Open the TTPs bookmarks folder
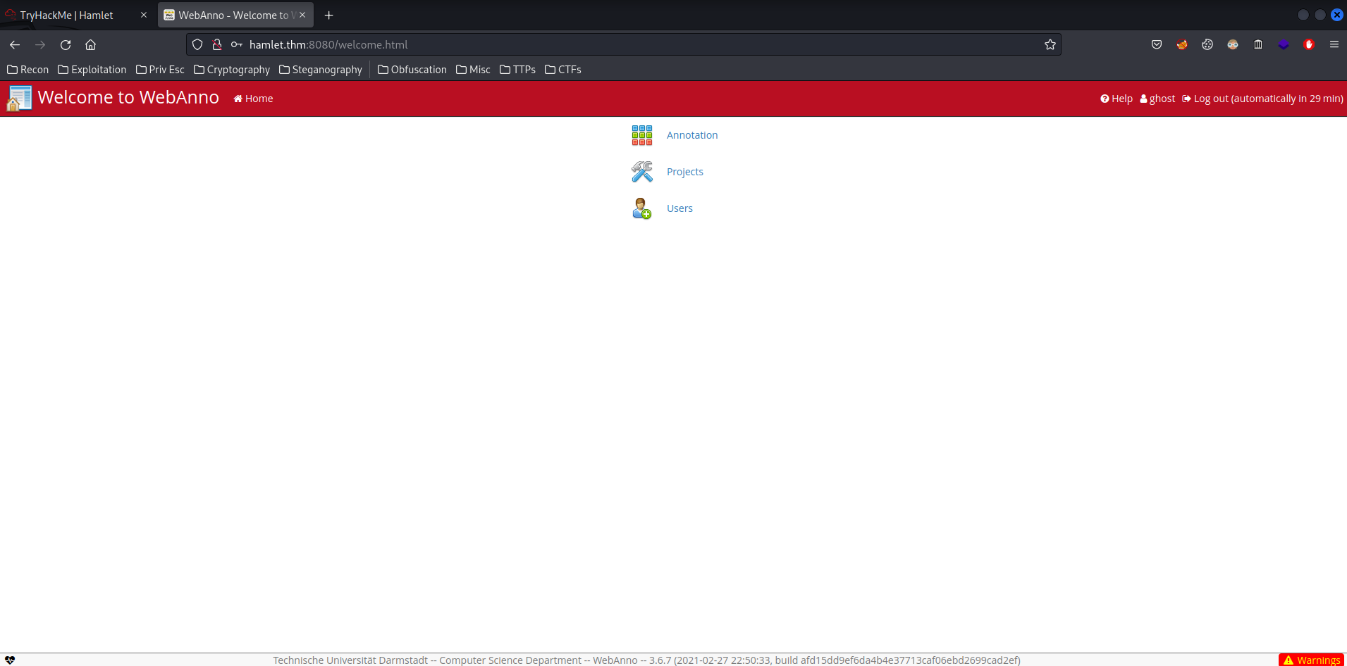Image resolution: width=1347 pixels, height=666 pixels. click(x=517, y=70)
